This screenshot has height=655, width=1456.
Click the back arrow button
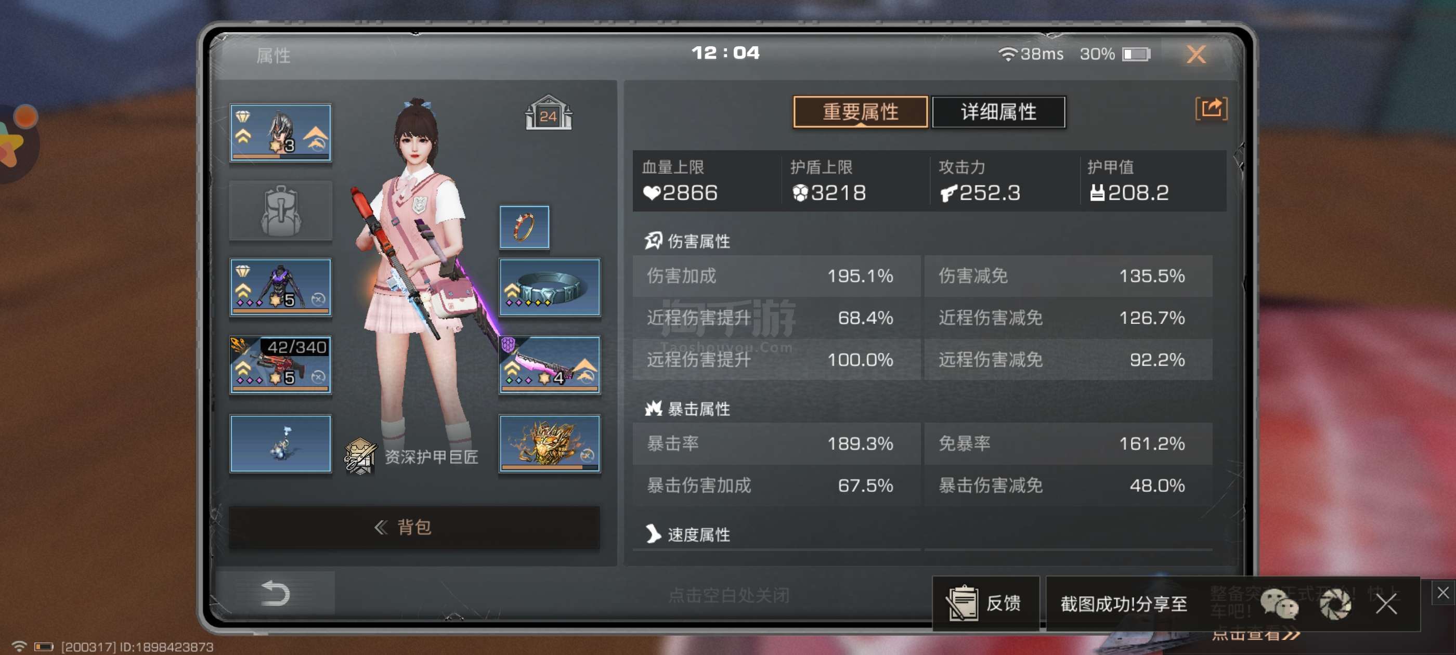click(276, 593)
